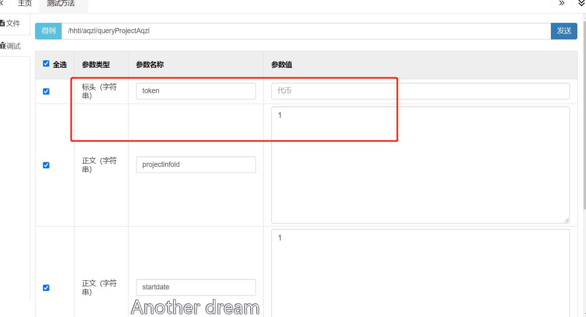This screenshot has width=586, height=317.
Task: Click the 参数值 column header
Action: (282, 65)
